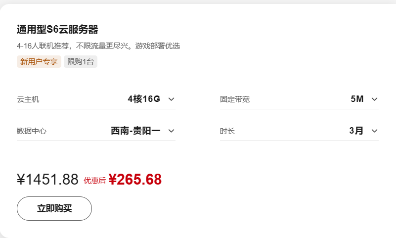Click the 优惠后 label text
The width and height of the screenshot is (396, 238).
pyautogui.click(x=94, y=181)
